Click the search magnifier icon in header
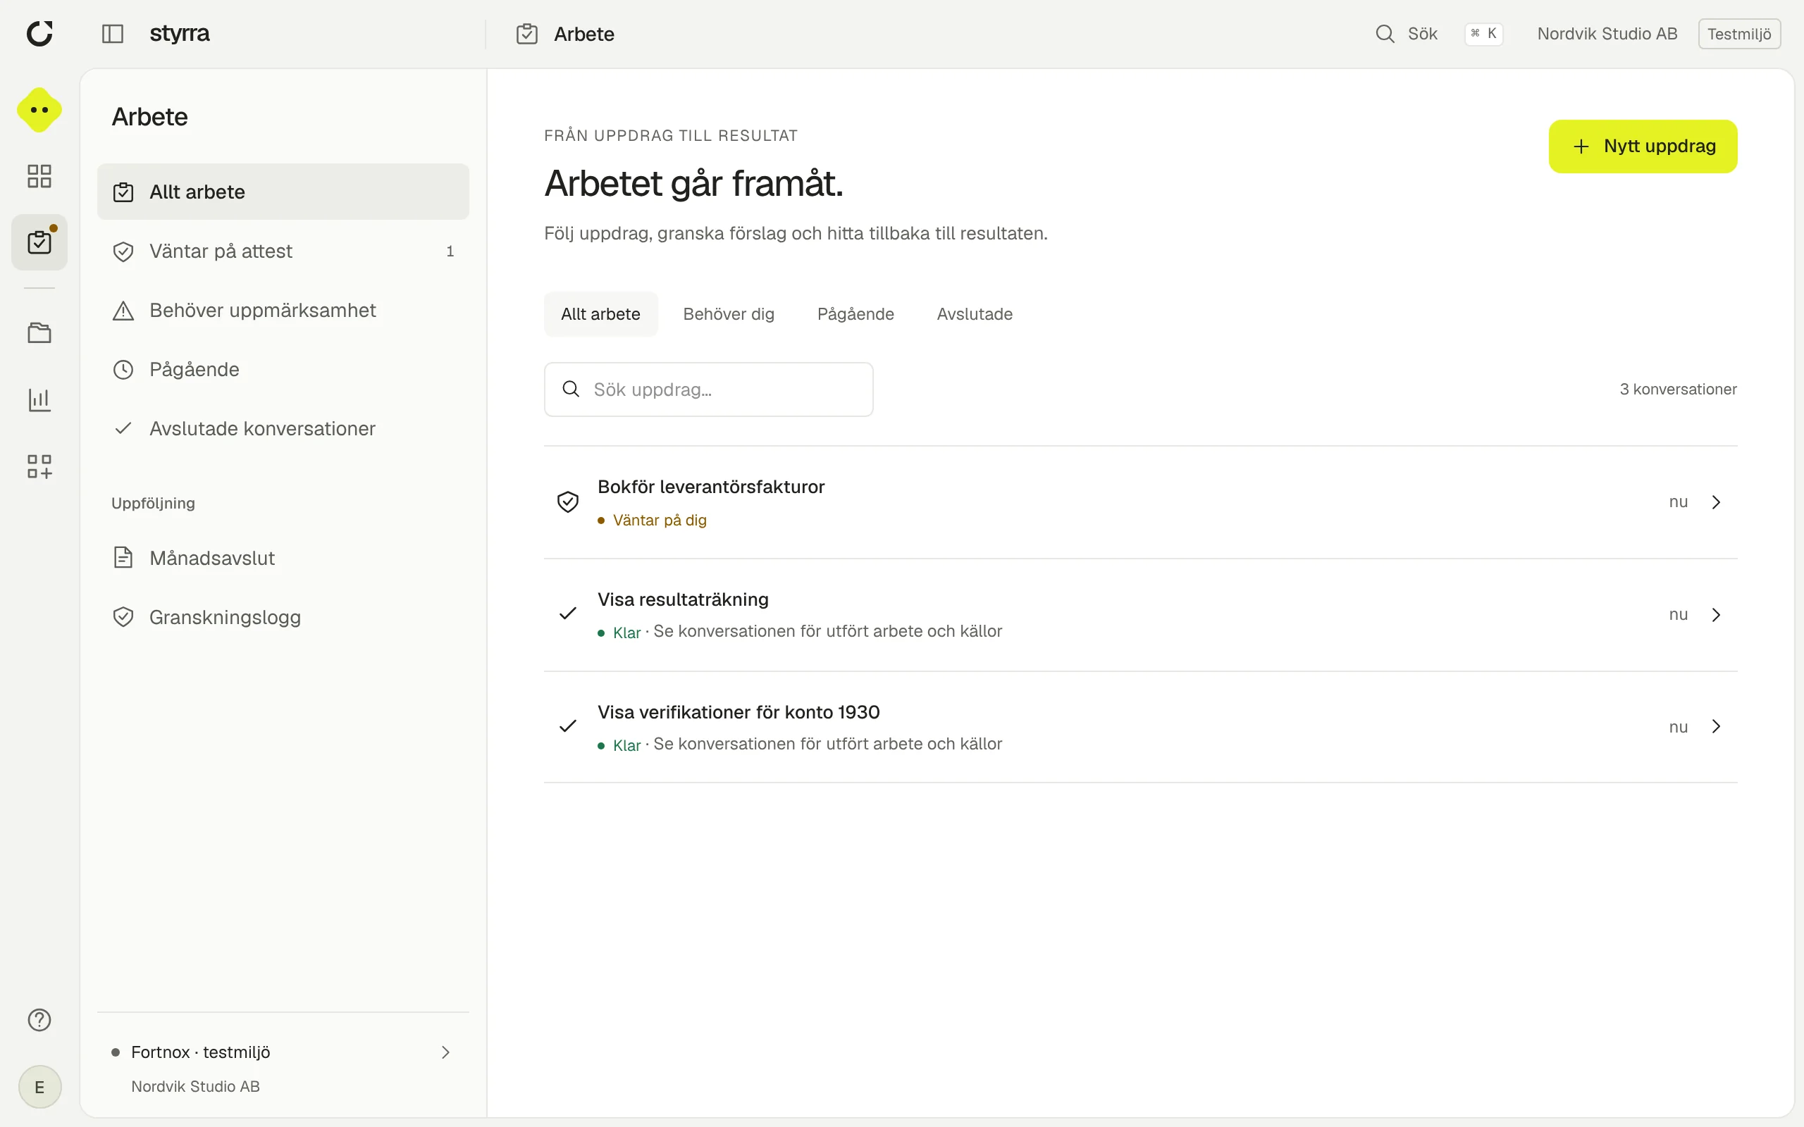The image size is (1804, 1127). pyautogui.click(x=1385, y=34)
